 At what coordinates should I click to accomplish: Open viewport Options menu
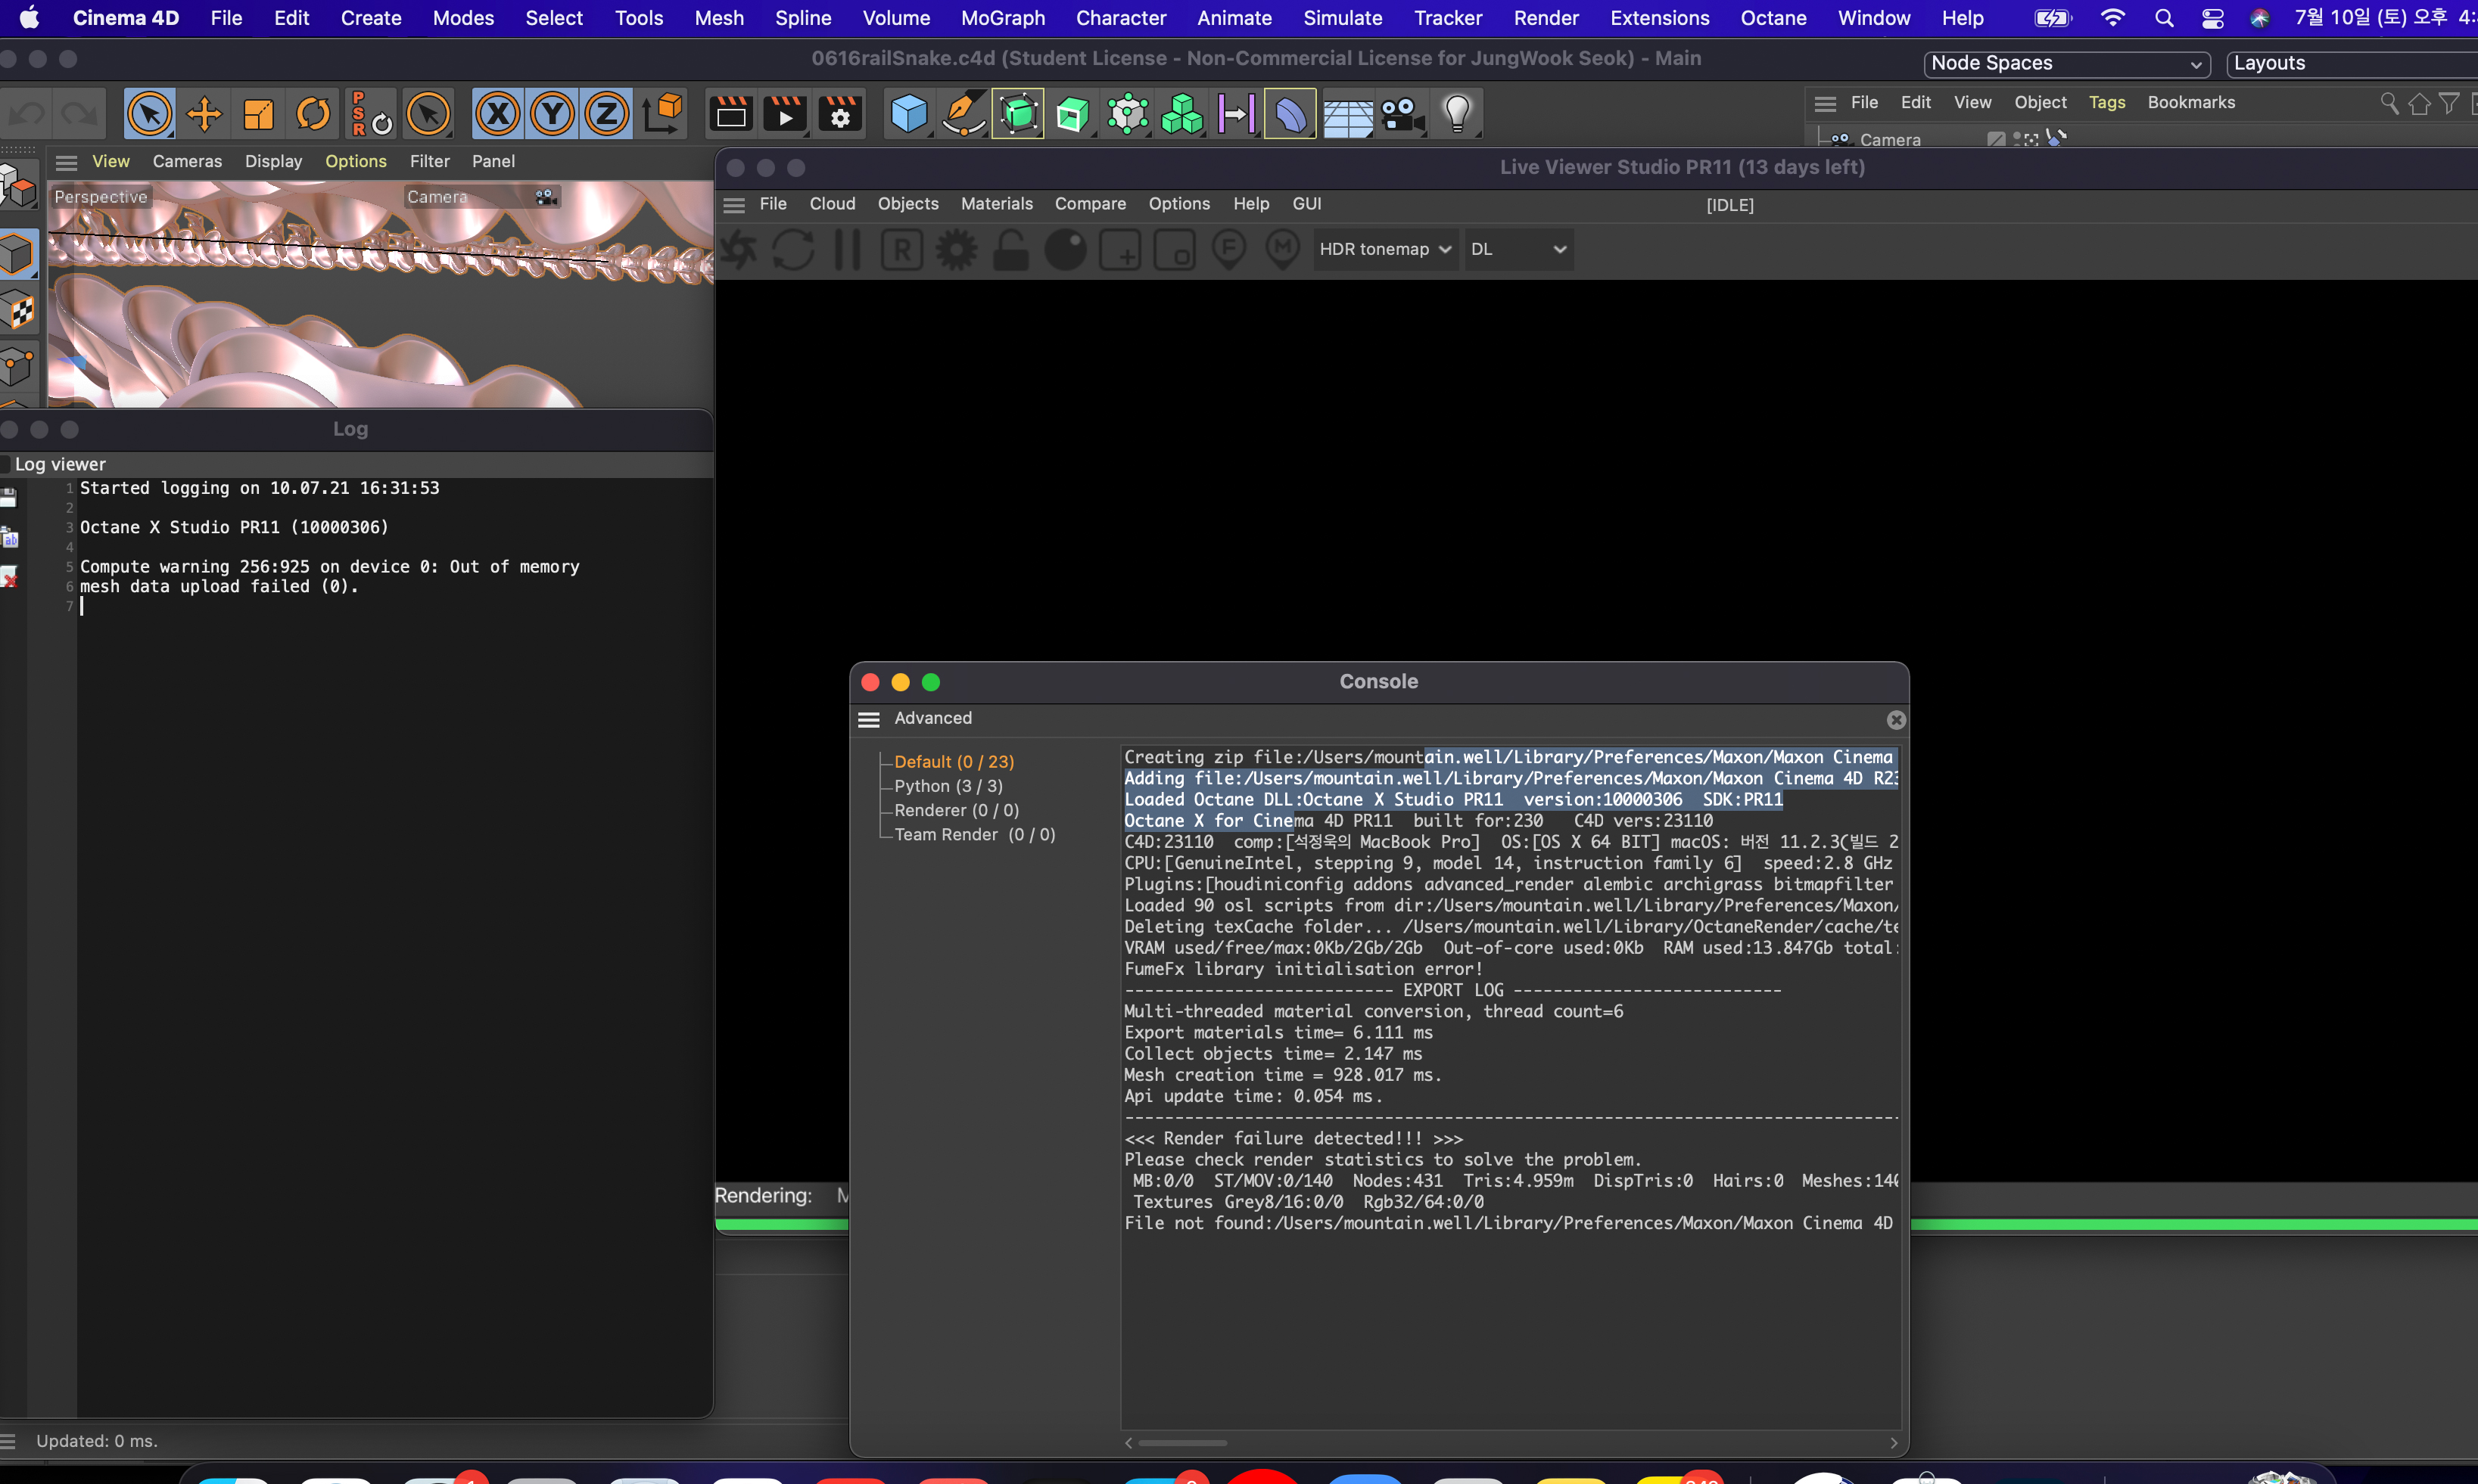pyautogui.click(x=355, y=161)
